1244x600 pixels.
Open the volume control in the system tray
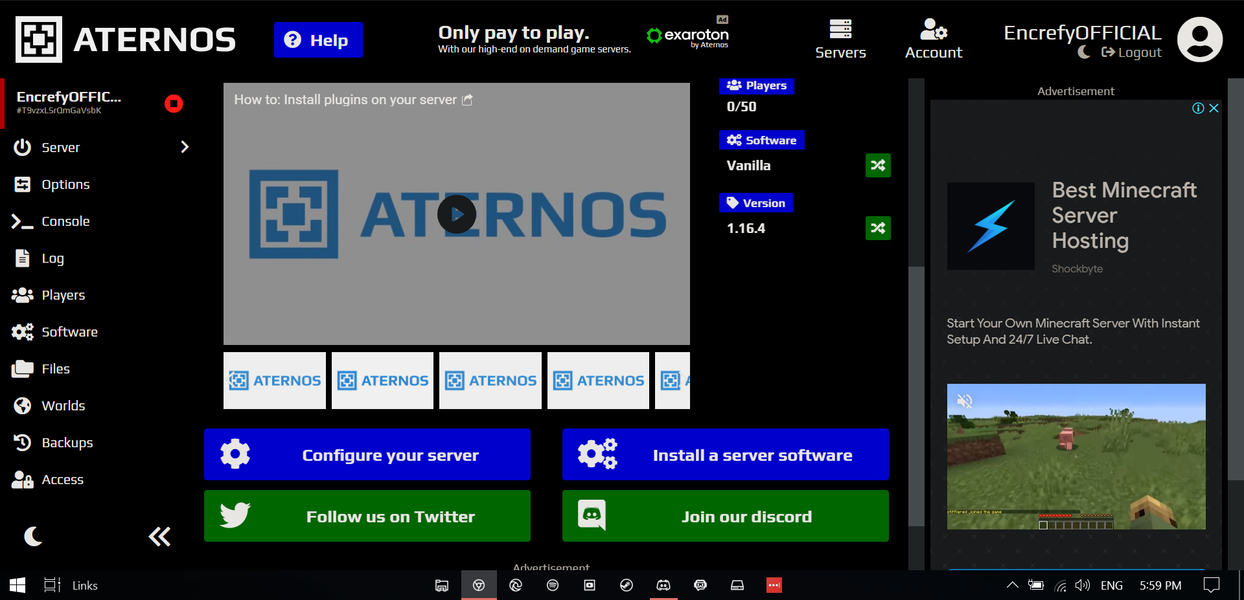click(x=1082, y=585)
